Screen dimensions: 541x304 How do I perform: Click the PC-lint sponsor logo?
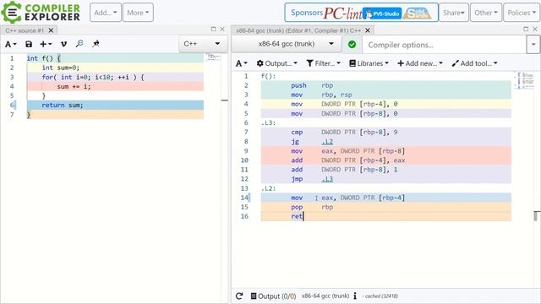pos(342,14)
